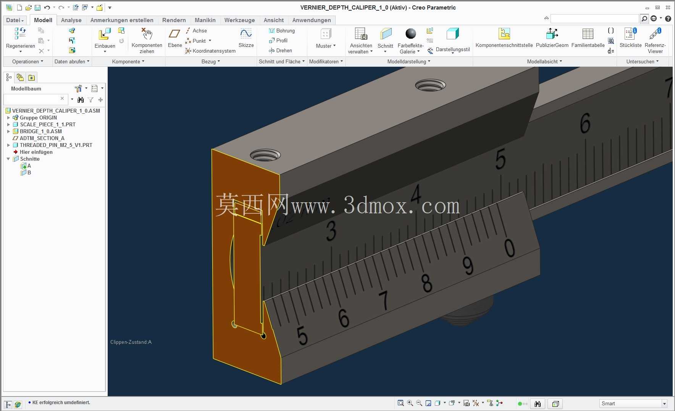Click the Farbeffekte-Galerie sphere icon
Viewport: 675px width, 411px height.
pos(411,34)
